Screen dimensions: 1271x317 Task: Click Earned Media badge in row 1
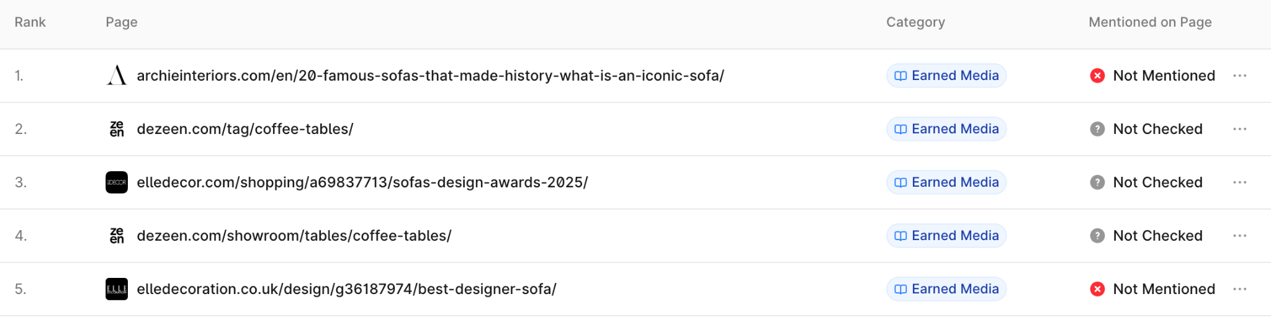tap(946, 76)
